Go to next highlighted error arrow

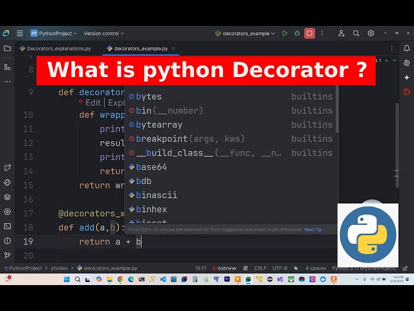pos(394,60)
